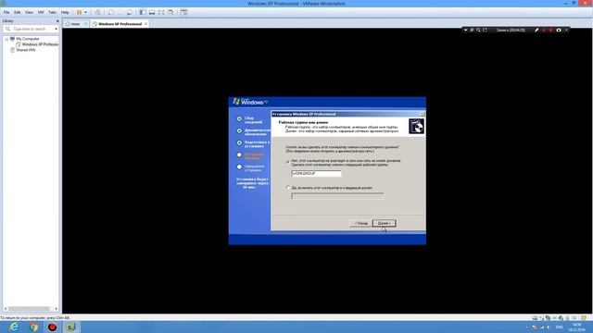Enter full screen mode via toolbar icon
Screen dimensions: 593x333
[x=161, y=12]
